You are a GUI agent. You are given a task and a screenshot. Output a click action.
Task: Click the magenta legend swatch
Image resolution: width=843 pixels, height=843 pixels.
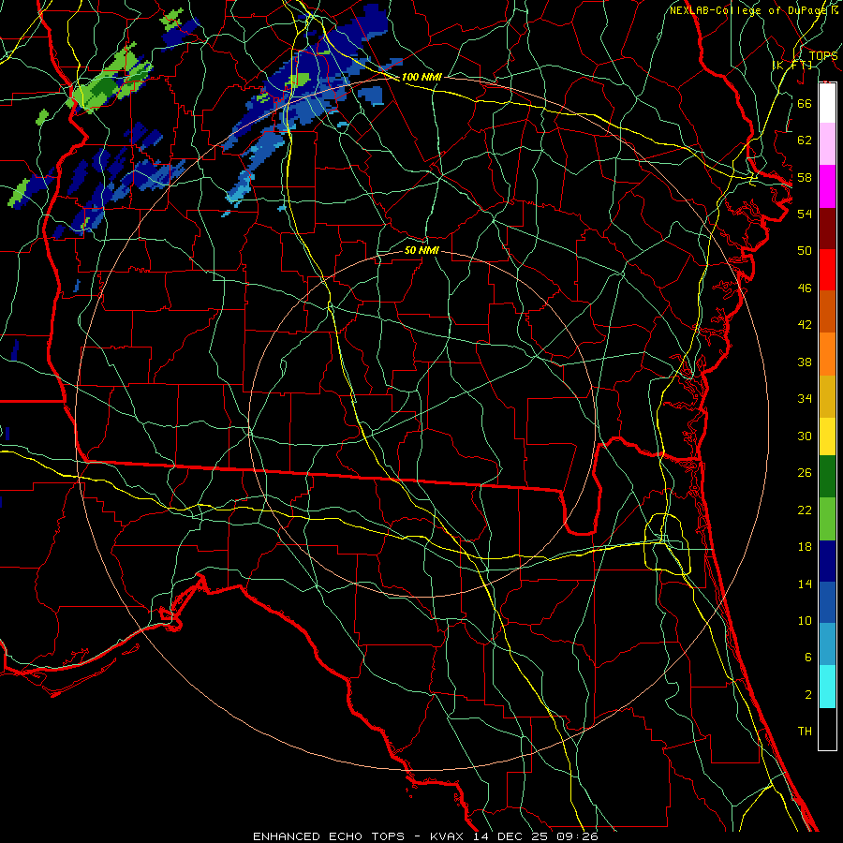(x=827, y=186)
